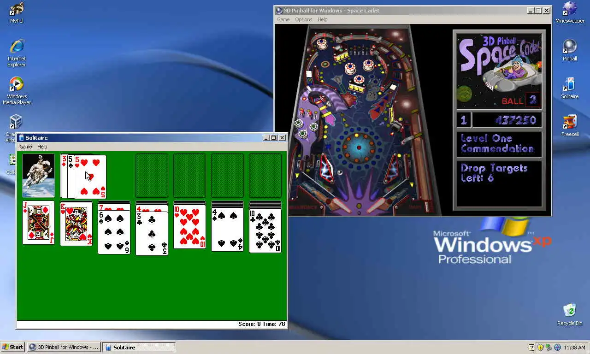Open the yellow security shield tray icon
Viewport: 590px width, 354px height.
pos(540,348)
